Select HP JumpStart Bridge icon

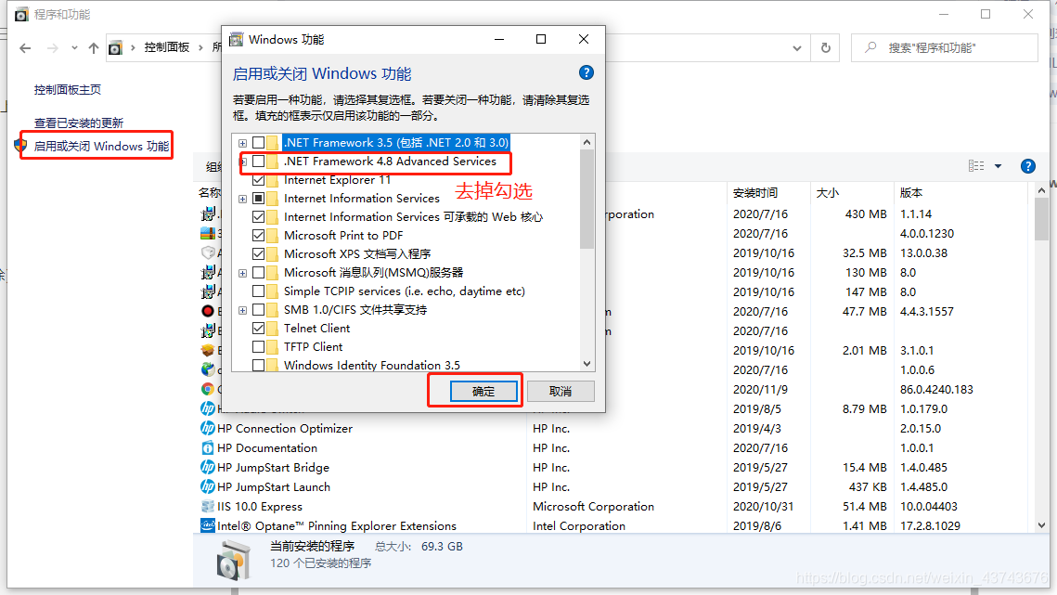point(208,468)
